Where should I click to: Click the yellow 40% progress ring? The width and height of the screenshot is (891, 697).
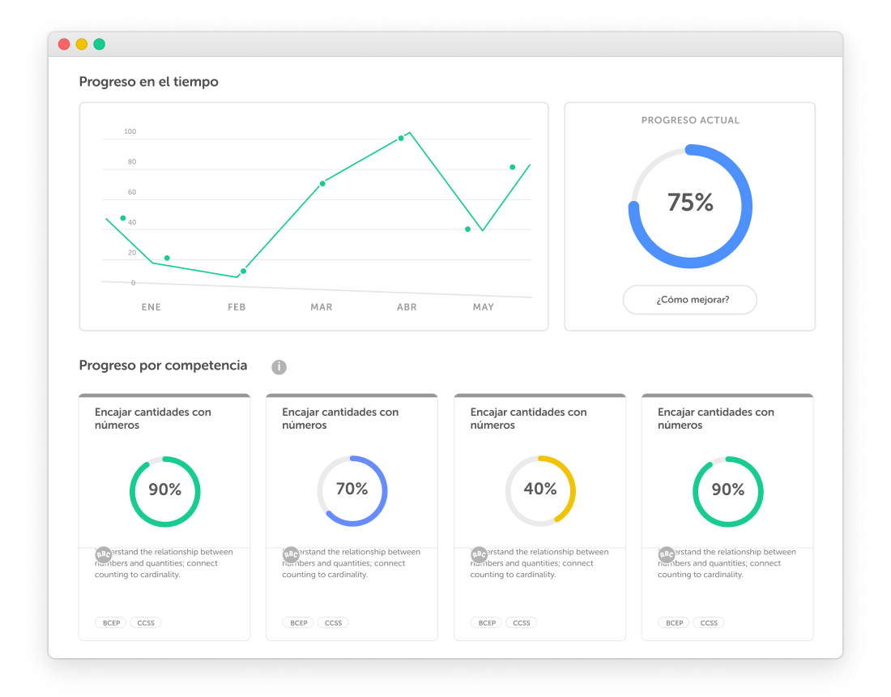(540, 490)
